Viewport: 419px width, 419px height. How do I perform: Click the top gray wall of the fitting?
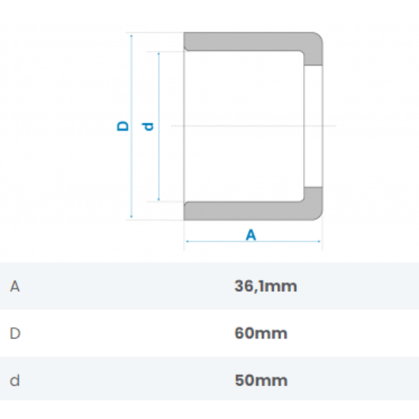click(244, 41)
